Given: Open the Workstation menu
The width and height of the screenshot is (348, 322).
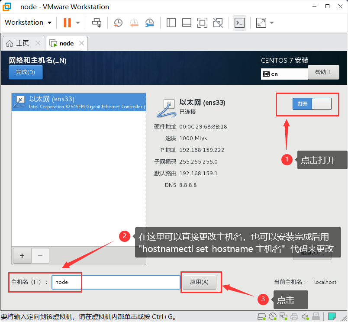Looking at the screenshot, I should click(x=28, y=23).
